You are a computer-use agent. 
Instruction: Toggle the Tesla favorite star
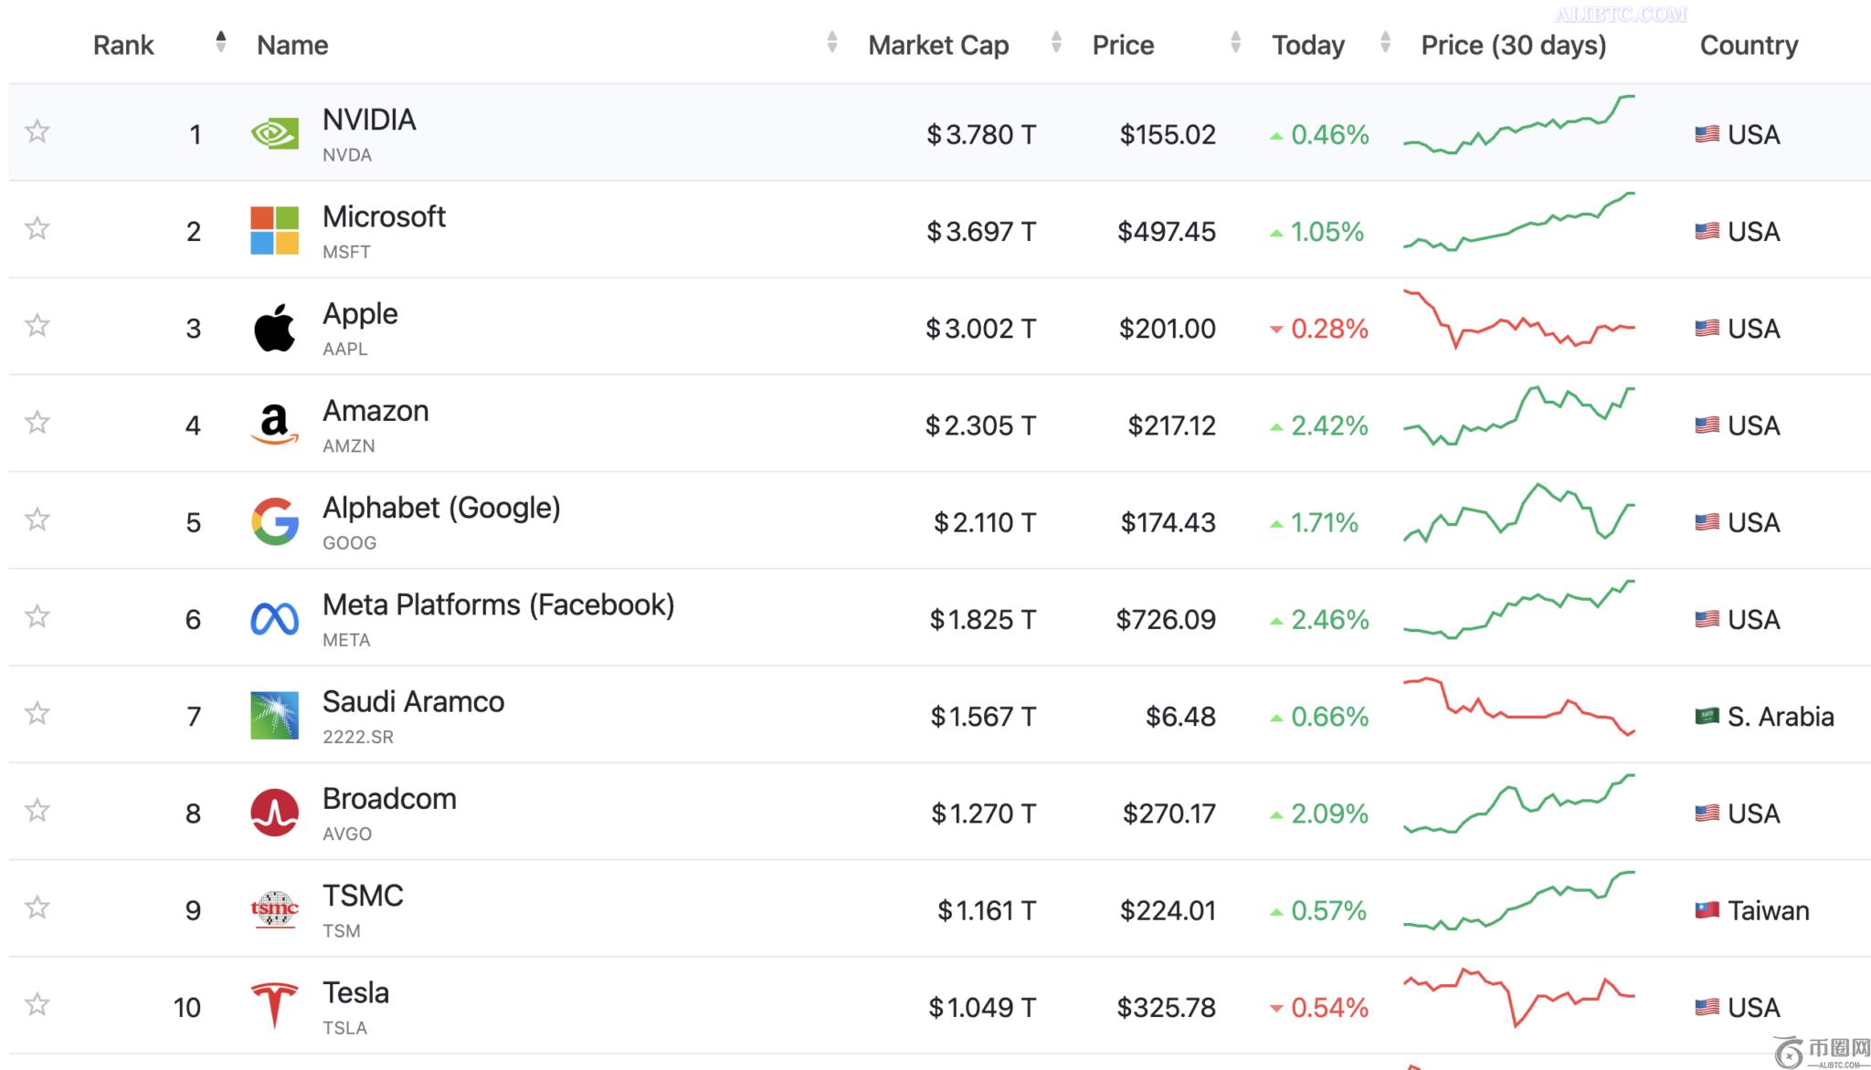[x=37, y=1004]
